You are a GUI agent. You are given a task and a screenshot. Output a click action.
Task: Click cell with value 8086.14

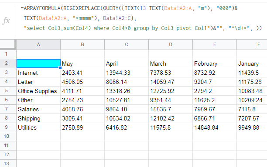click(127, 82)
